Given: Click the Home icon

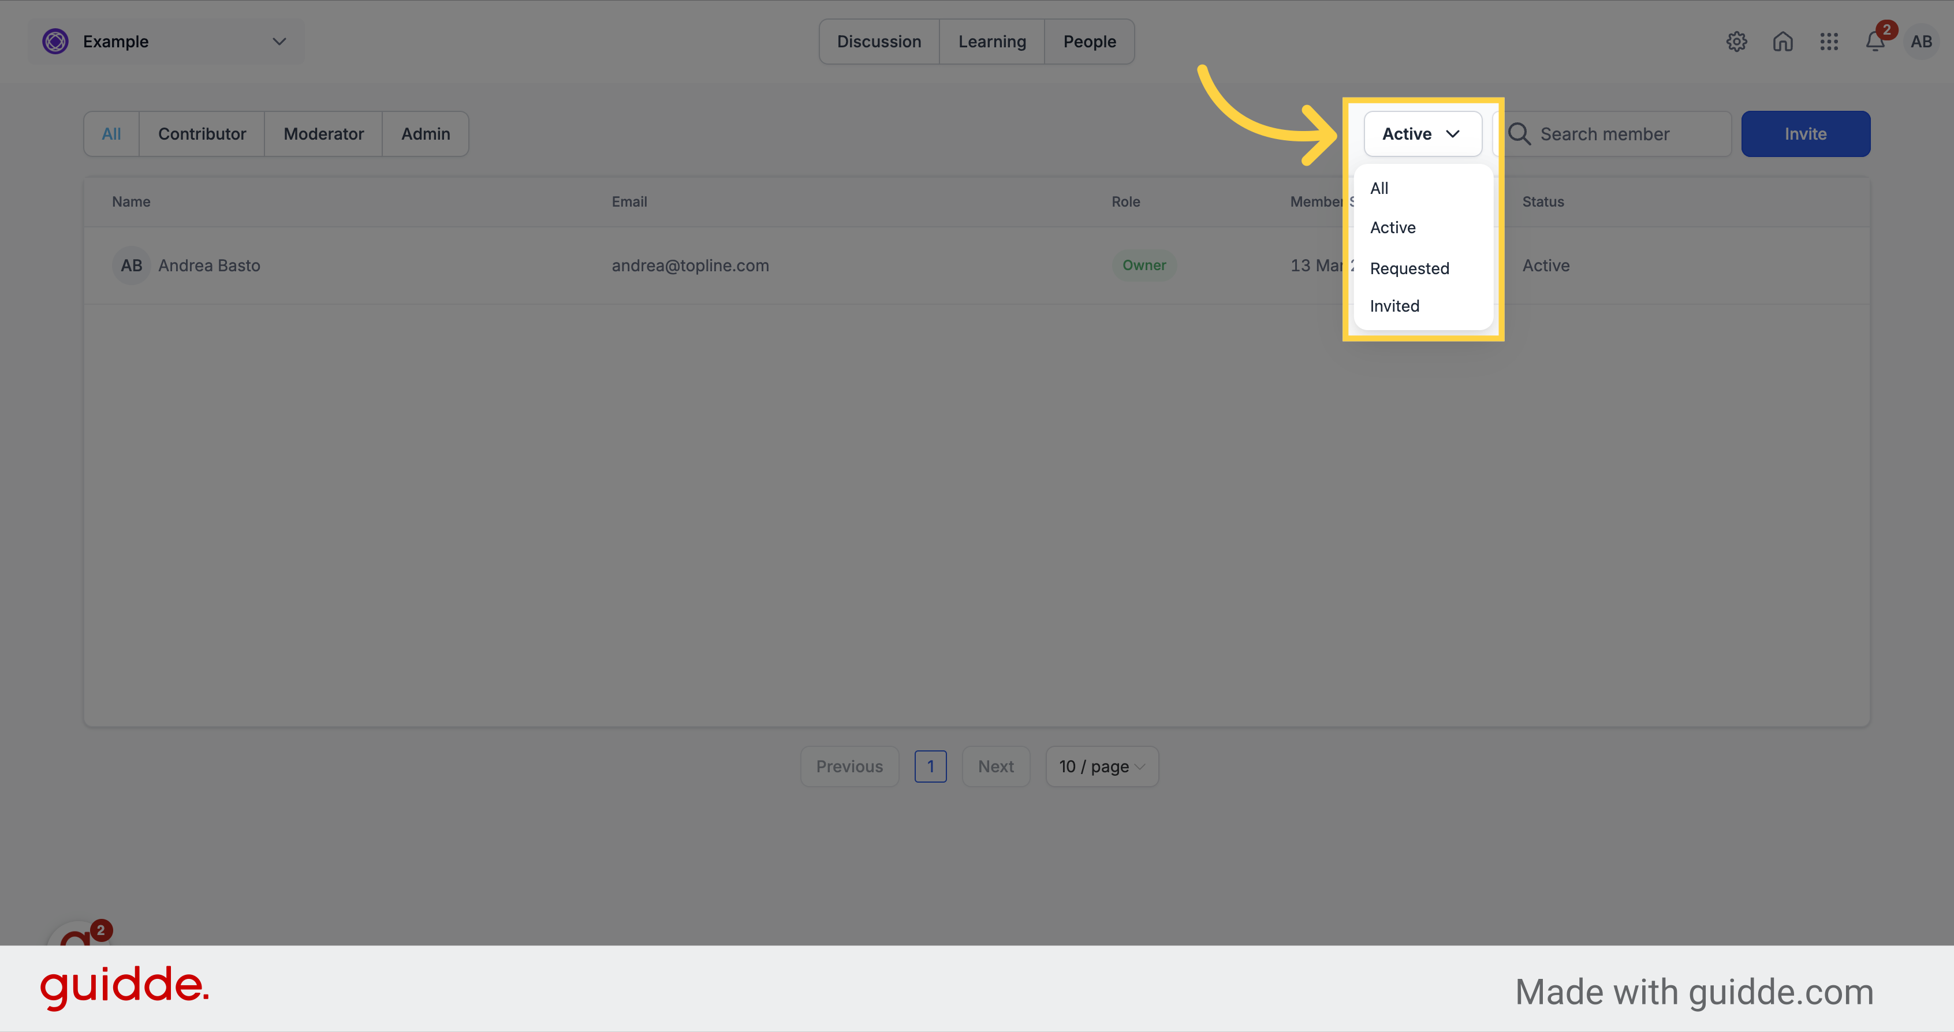Looking at the screenshot, I should [x=1782, y=42].
